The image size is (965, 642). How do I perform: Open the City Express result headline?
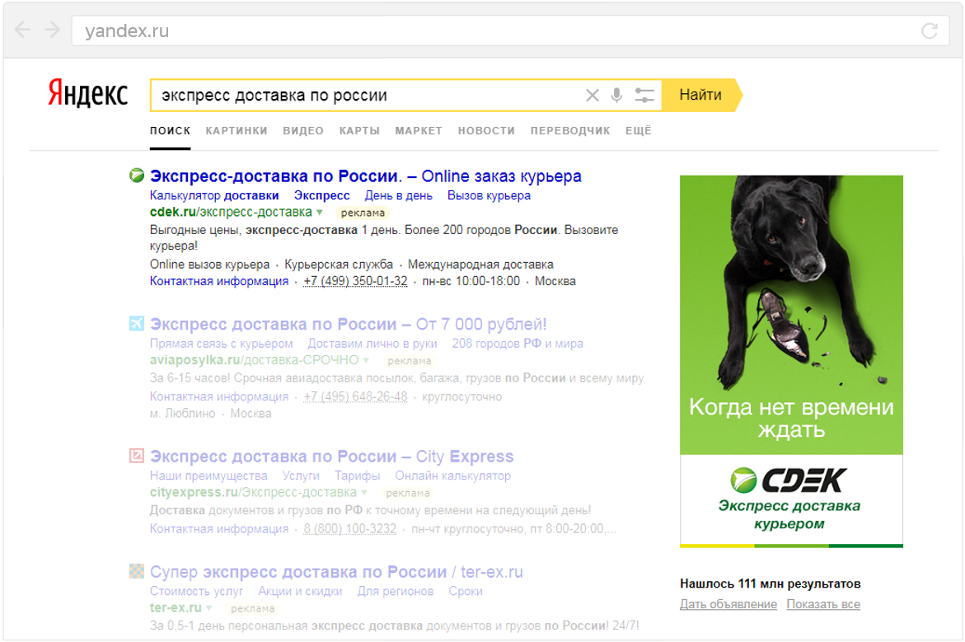coord(332,456)
